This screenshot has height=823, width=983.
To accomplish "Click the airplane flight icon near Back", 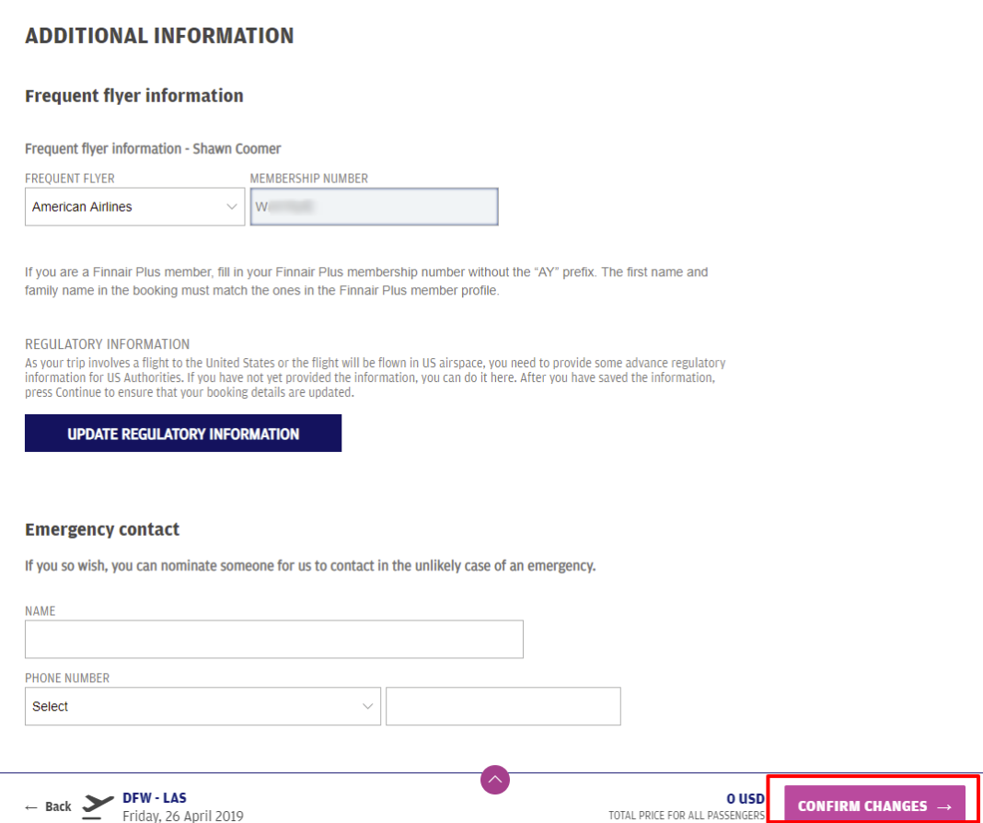I will (x=96, y=805).
